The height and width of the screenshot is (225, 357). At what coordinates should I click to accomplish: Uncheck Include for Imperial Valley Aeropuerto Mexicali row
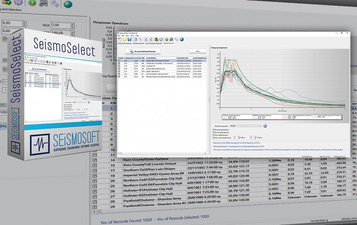tap(119, 61)
